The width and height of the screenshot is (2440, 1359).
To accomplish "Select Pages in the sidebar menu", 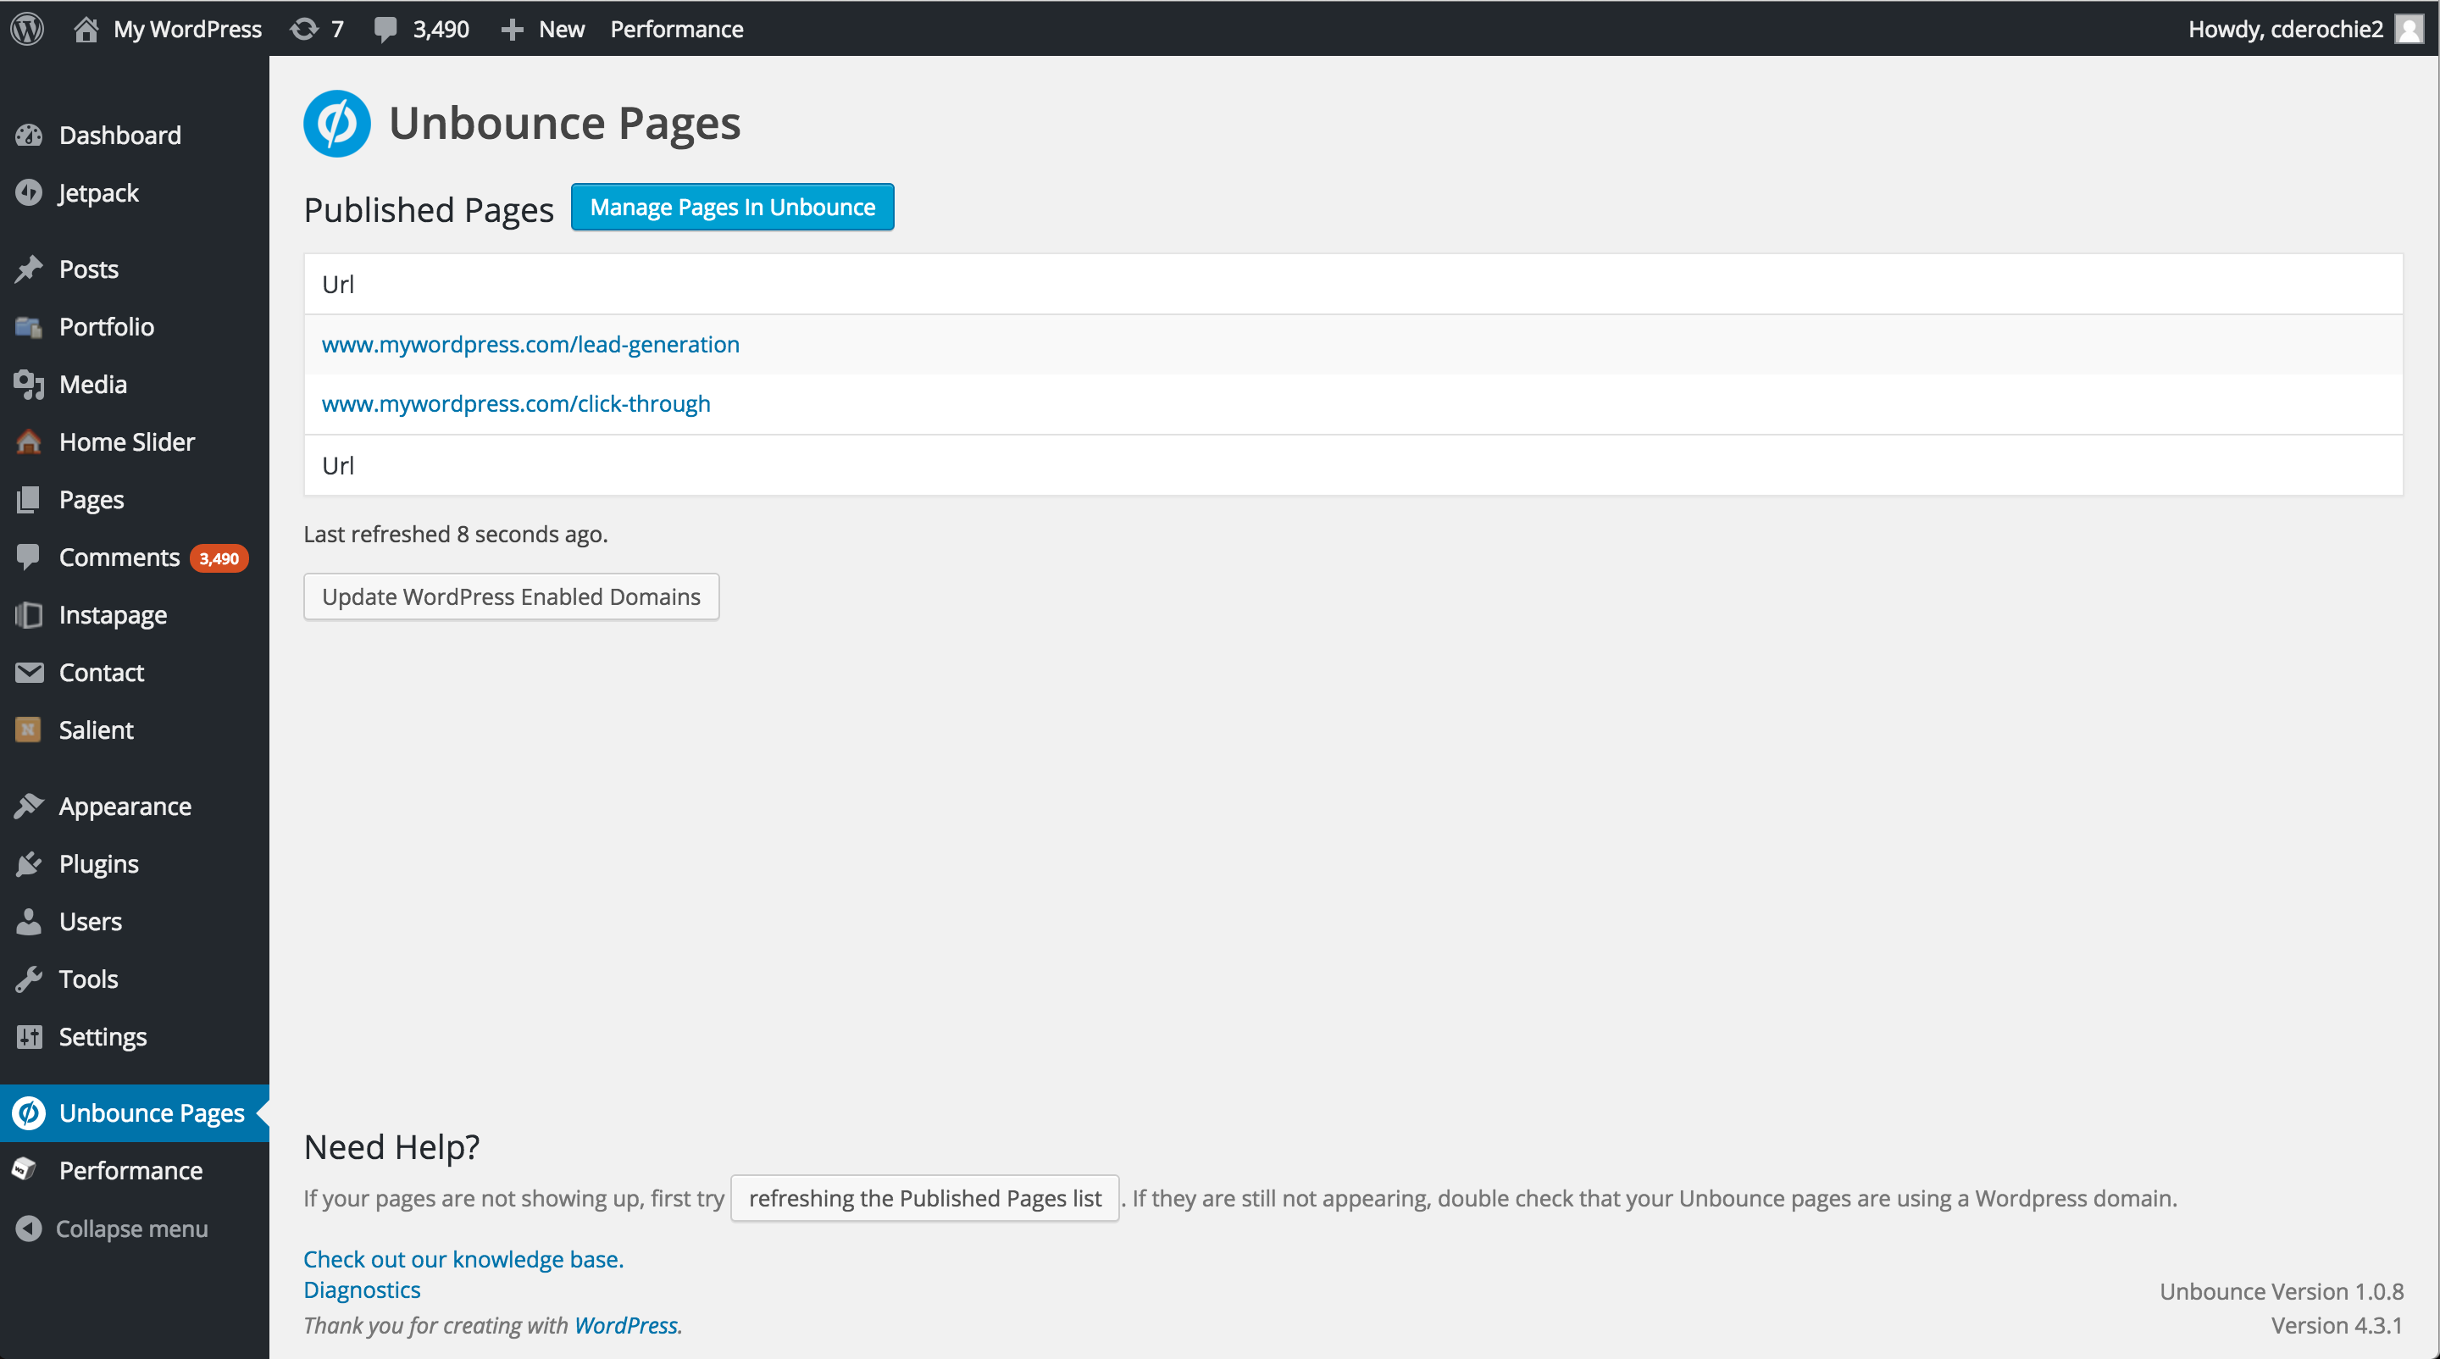I will (91, 500).
